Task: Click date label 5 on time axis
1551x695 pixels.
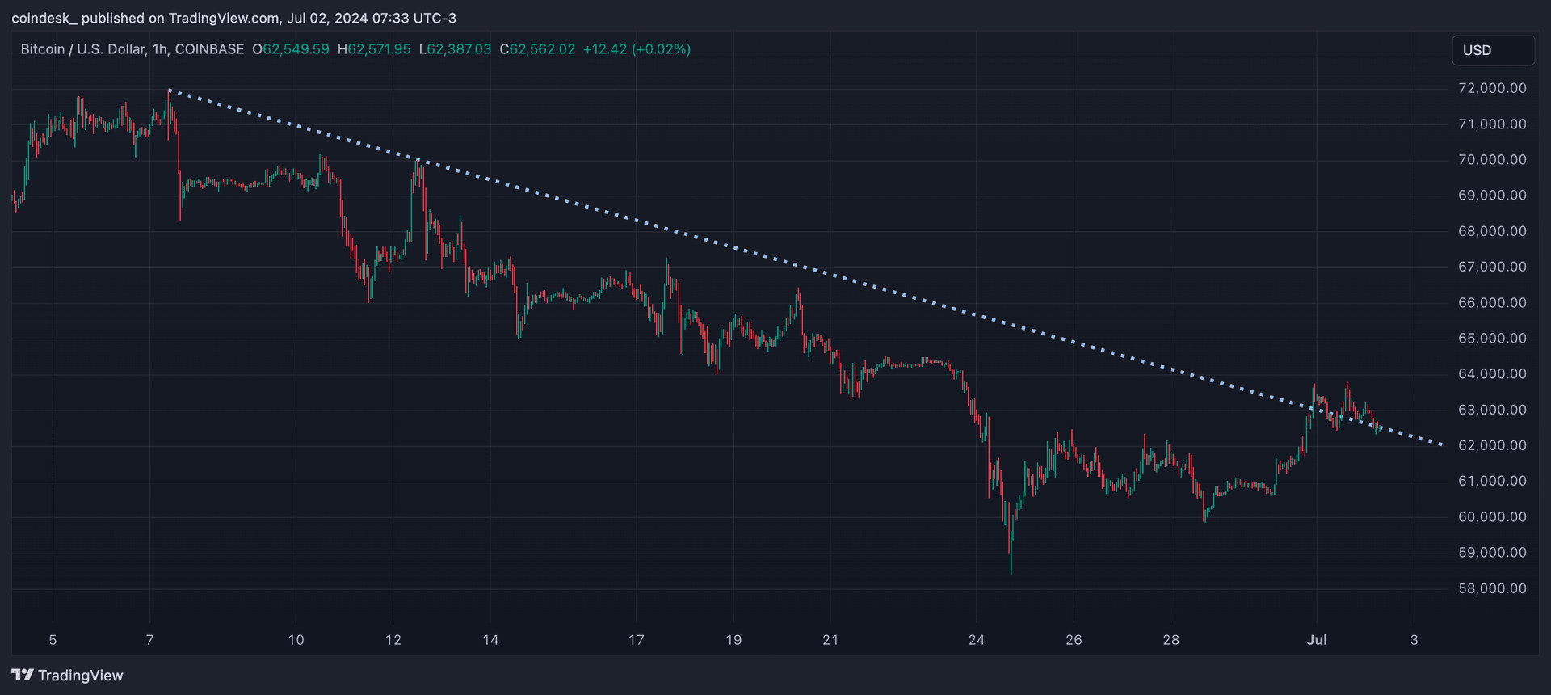Action: 53,640
